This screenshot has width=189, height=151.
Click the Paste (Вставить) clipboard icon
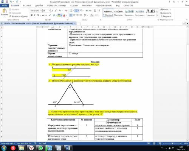tap(5, 11)
